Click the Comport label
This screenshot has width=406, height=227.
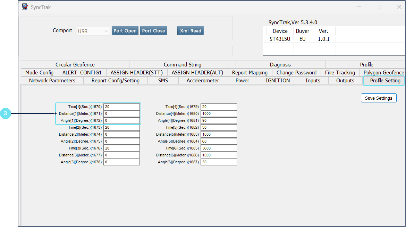pos(62,30)
